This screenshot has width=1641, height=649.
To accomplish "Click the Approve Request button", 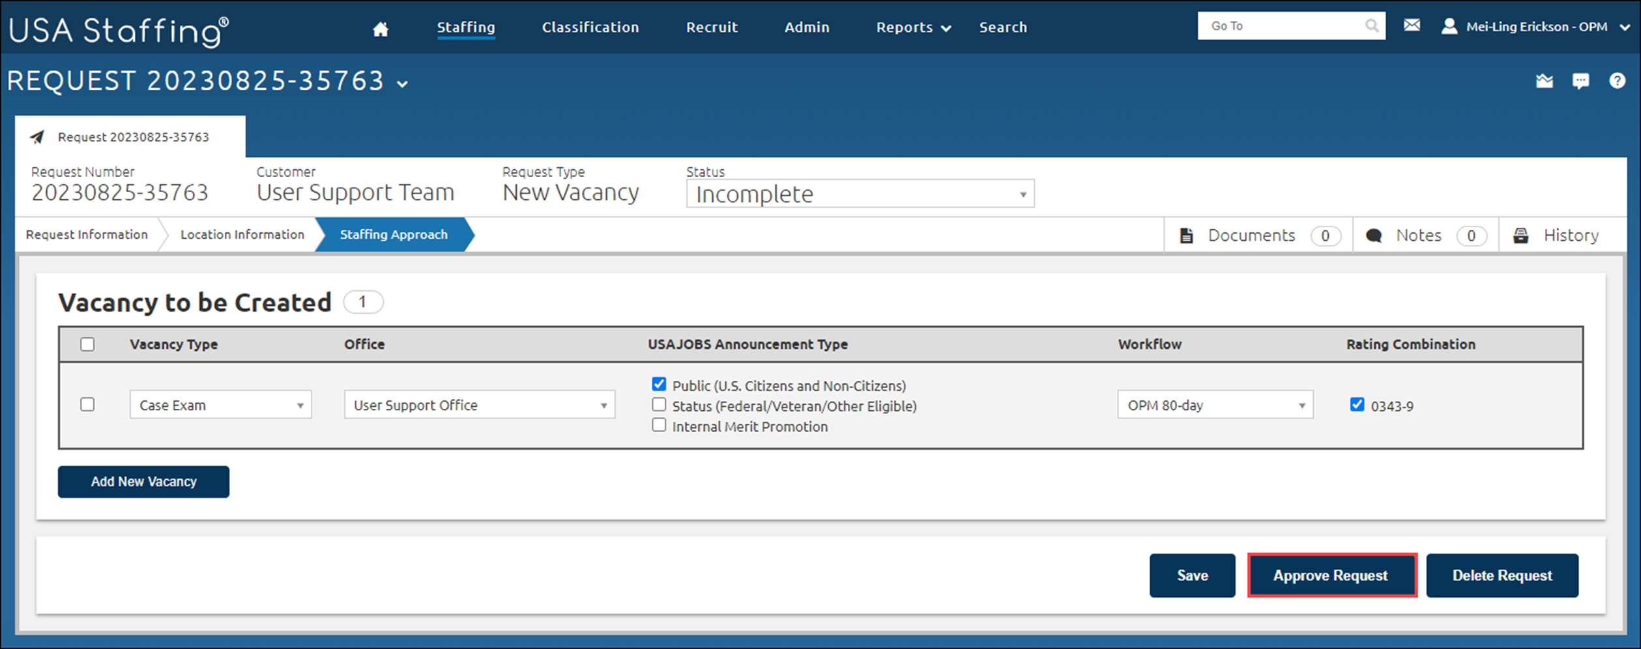I will (x=1332, y=575).
